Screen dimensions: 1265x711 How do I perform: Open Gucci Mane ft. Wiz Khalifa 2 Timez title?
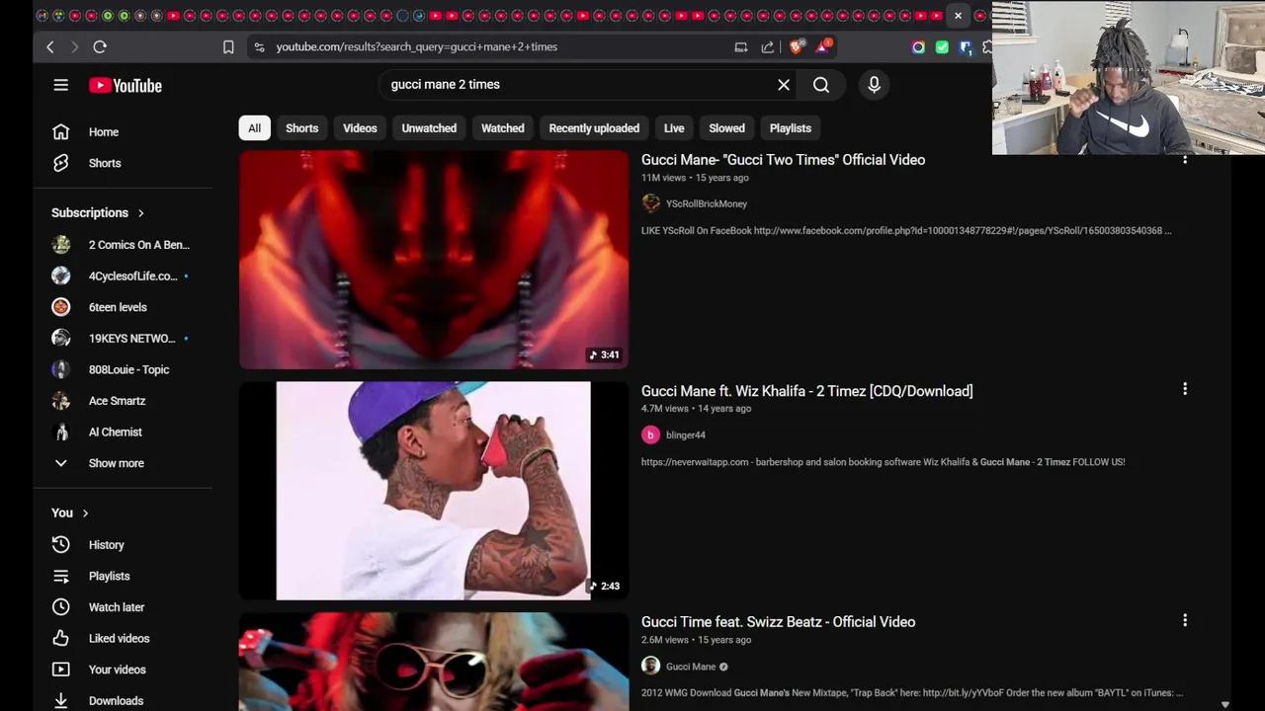806,391
